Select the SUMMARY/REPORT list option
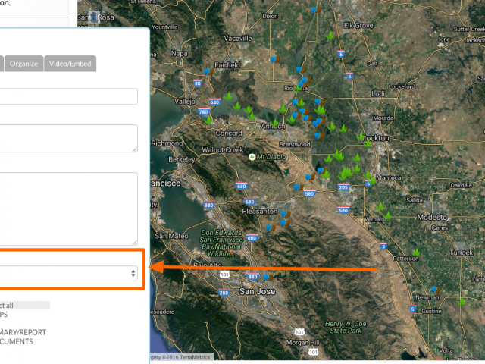 click(x=23, y=332)
